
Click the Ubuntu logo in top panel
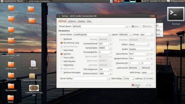click(x=2, y=1)
